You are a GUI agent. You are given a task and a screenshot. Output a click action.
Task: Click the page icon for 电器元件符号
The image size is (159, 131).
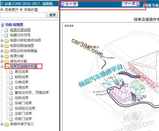tap(6, 35)
